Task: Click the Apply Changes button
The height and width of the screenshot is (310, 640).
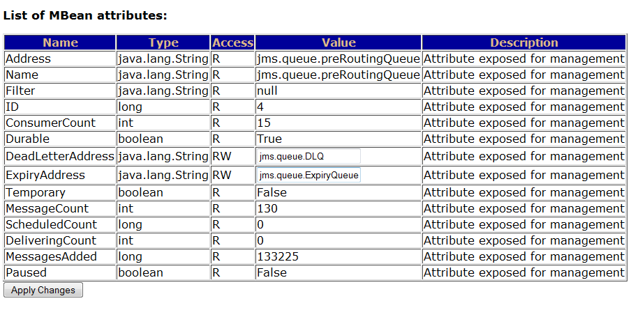Action: coord(43,290)
